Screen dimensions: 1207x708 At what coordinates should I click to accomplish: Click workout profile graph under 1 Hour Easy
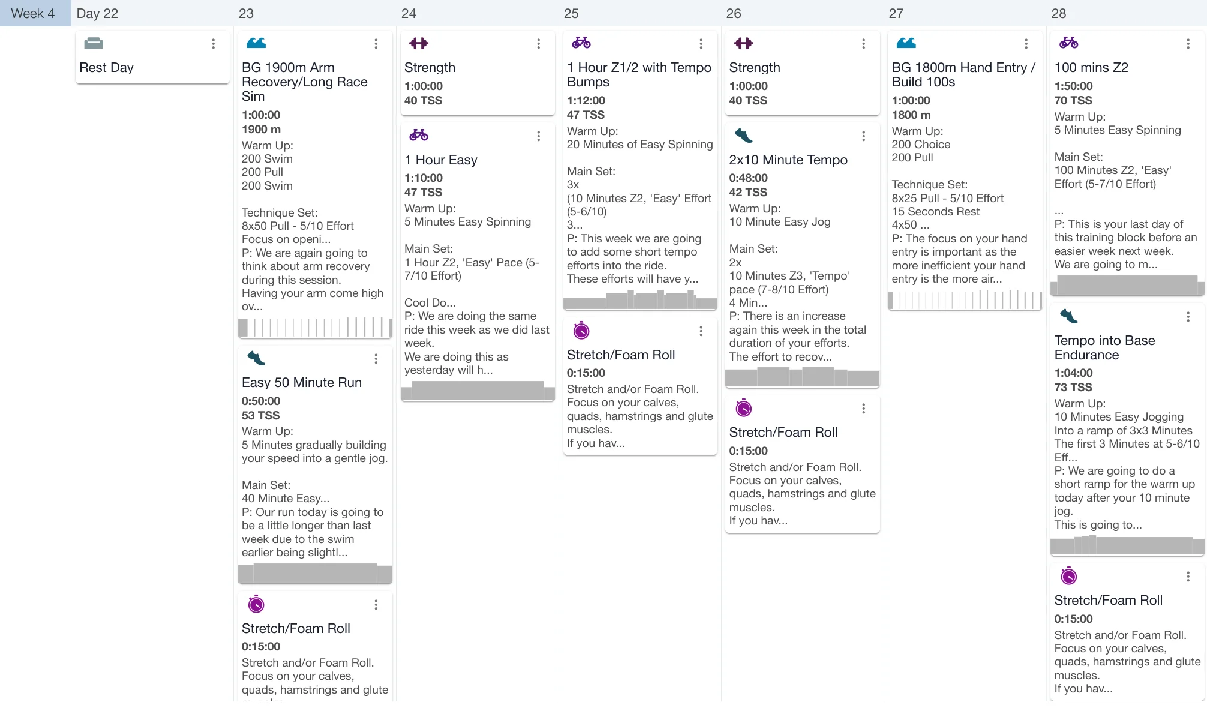click(x=478, y=391)
